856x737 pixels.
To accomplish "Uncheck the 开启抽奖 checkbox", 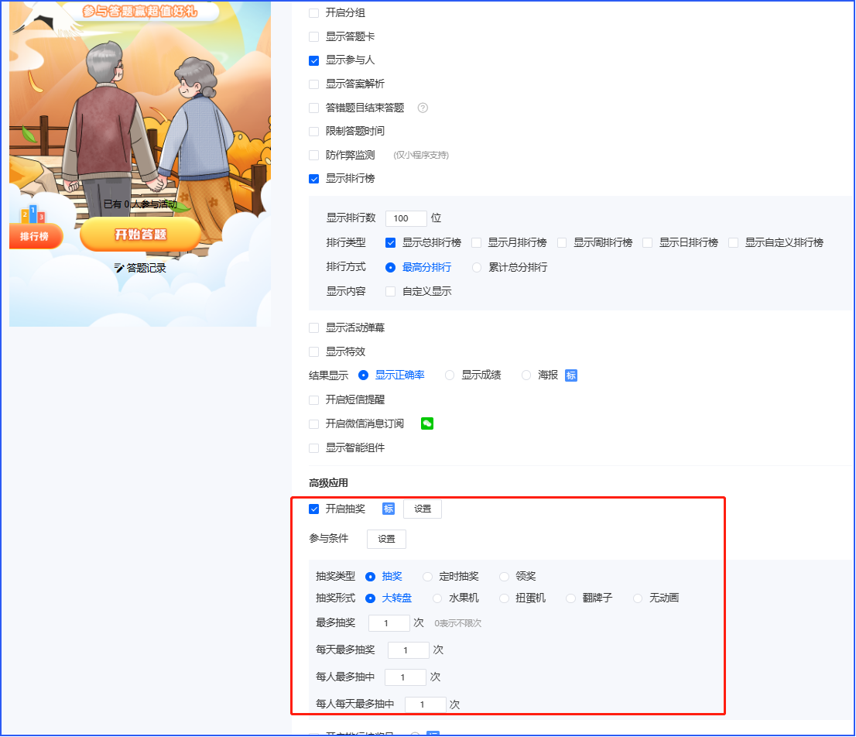I will tap(314, 509).
